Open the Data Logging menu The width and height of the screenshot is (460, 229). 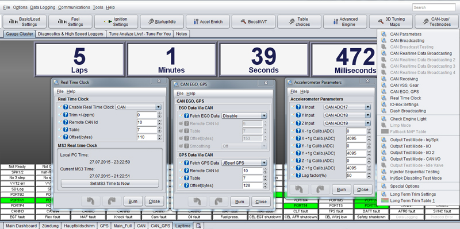pos(43,7)
